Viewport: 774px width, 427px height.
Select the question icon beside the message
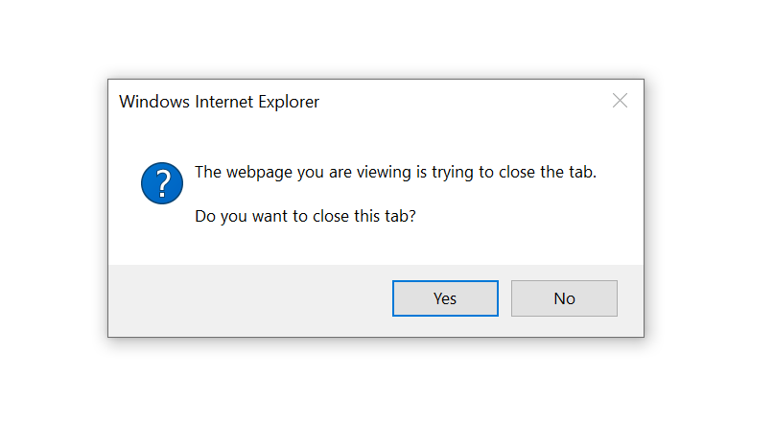162,183
